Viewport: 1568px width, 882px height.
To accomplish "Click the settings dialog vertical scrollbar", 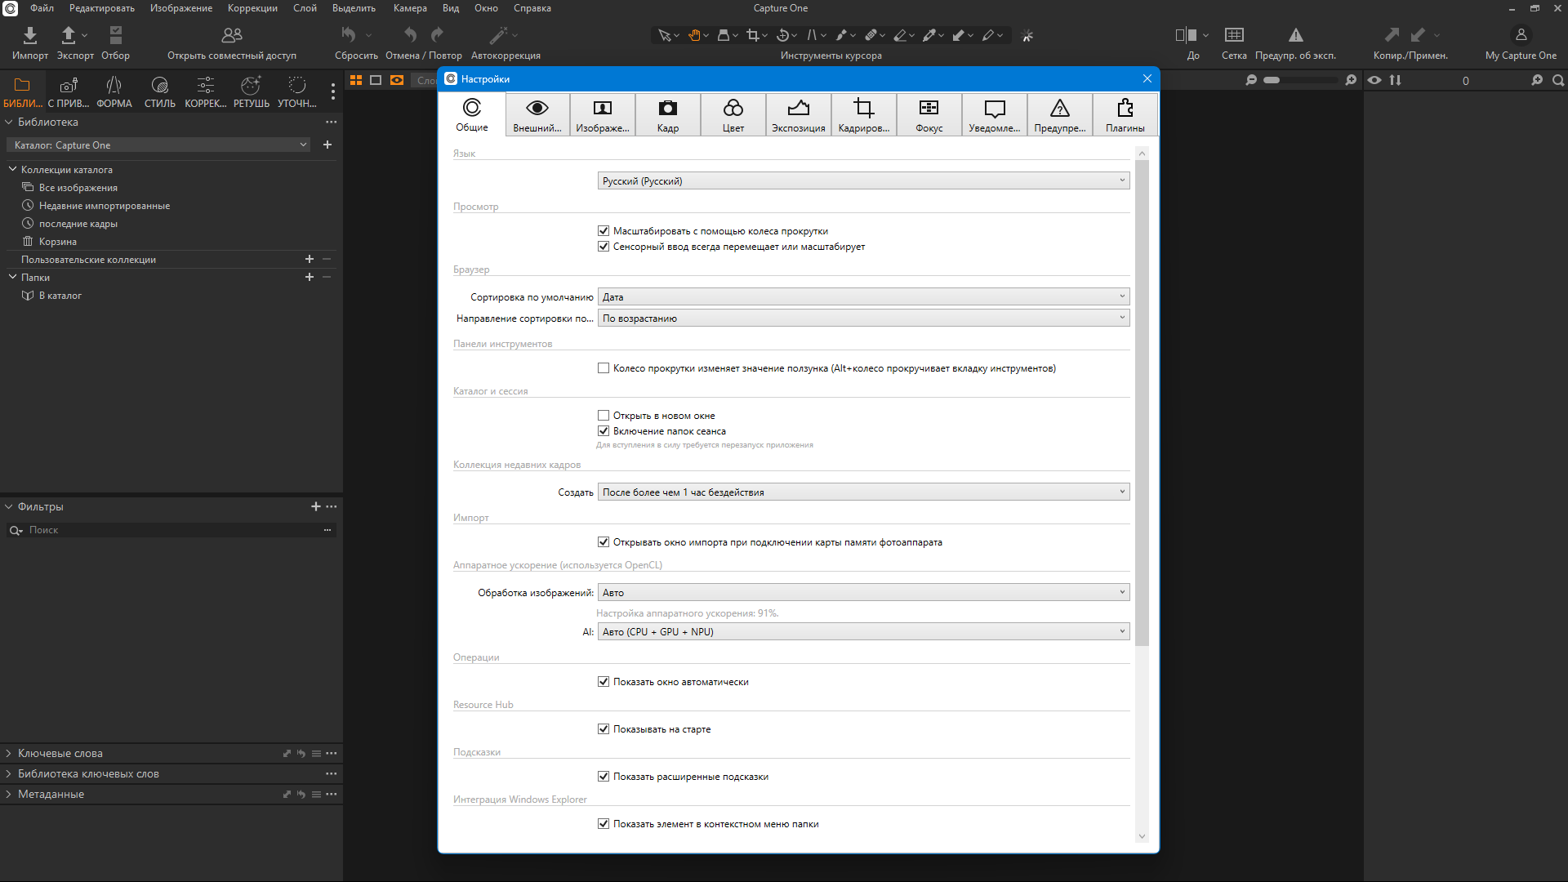I will pos(1142,404).
